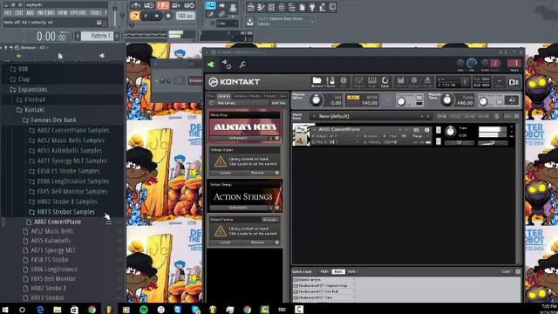The image size is (558, 314).
Task: Switch to Kontakt Libraries tab
Action: pyautogui.click(x=223, y=96)
